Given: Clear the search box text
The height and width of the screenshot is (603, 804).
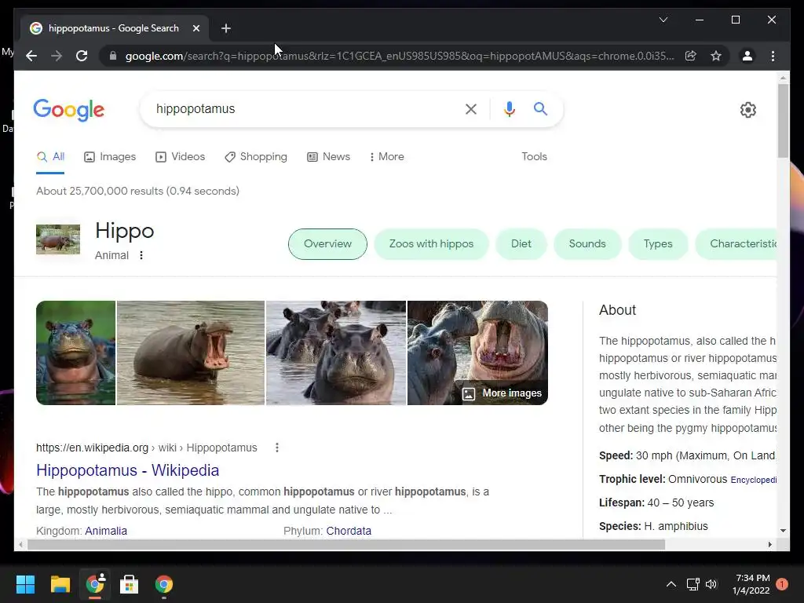Looking at the screenshot, I should 471,108.
